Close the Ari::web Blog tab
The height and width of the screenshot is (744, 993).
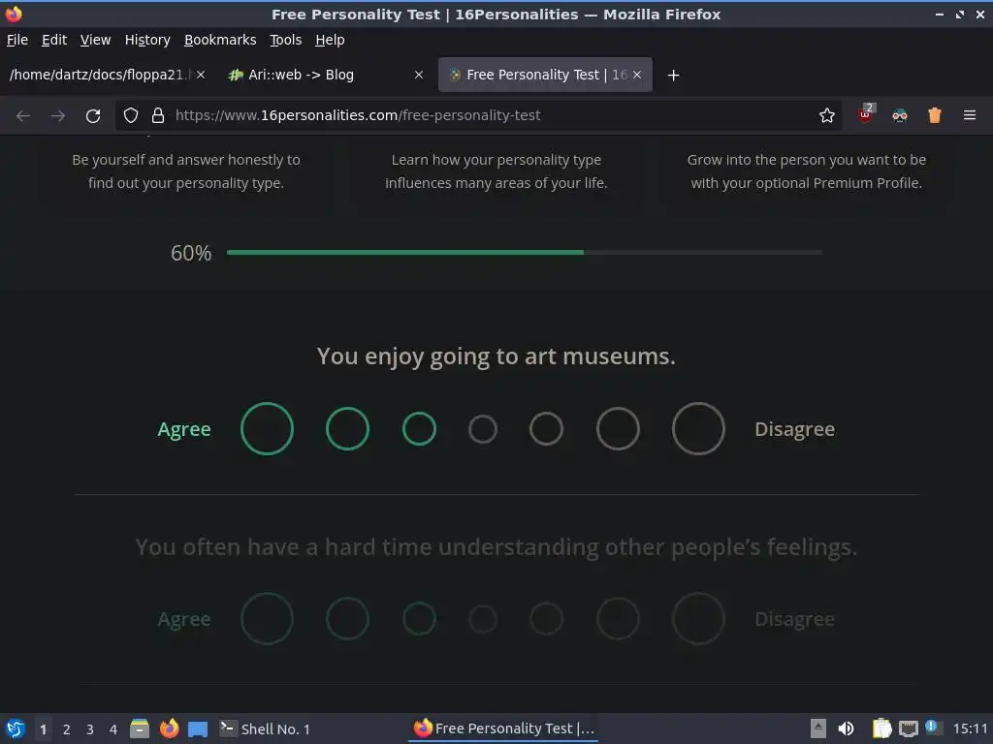pos(419,75)
